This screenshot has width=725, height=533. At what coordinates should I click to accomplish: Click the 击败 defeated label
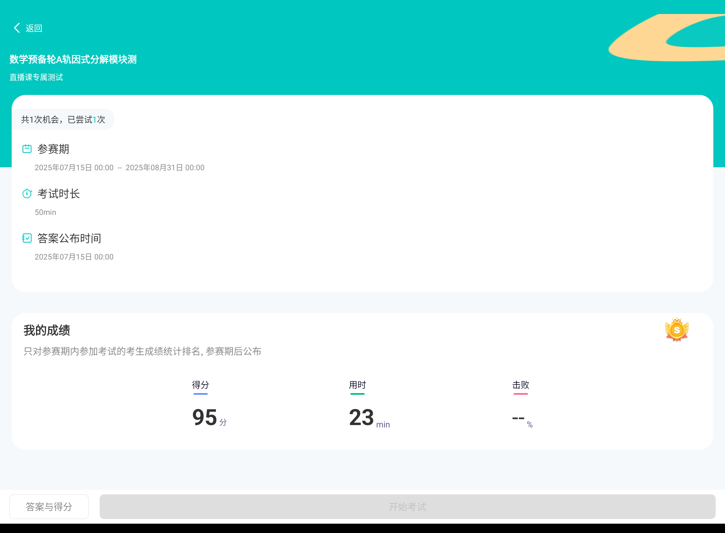pyautogui.click(x=521, y=385)
